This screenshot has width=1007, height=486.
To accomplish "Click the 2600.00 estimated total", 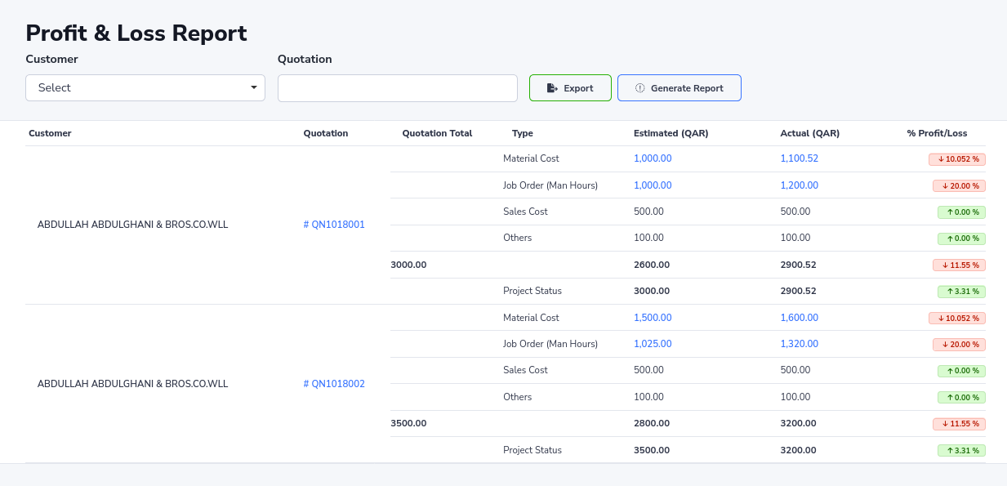I will [x=652, y=265].
